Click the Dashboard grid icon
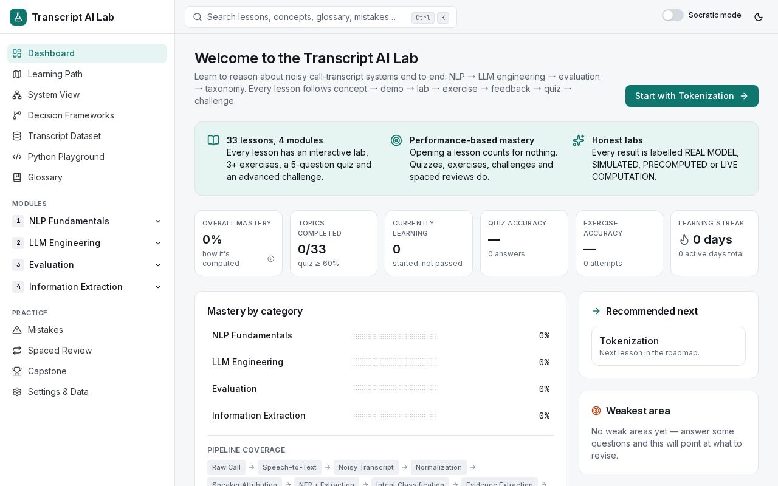 (17, 53)
